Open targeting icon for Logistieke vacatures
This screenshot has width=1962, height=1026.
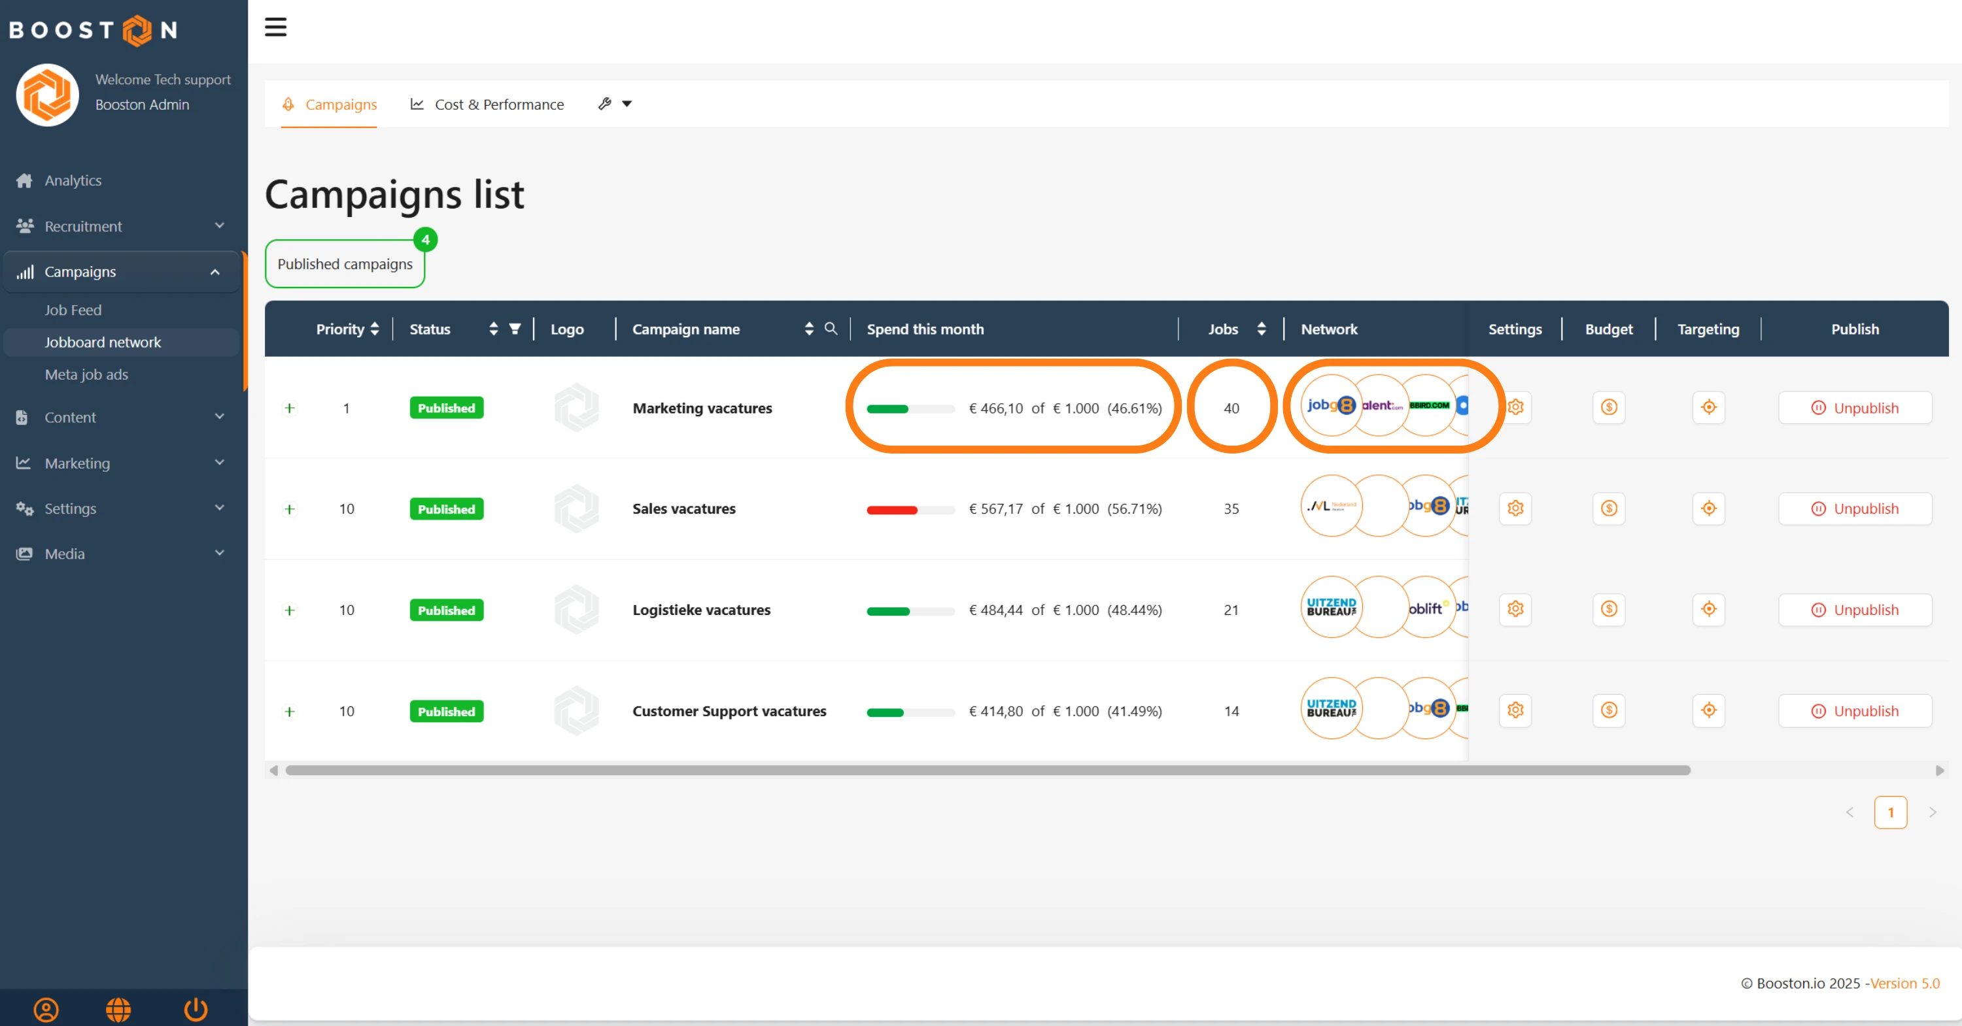(x=1708, y=610)
